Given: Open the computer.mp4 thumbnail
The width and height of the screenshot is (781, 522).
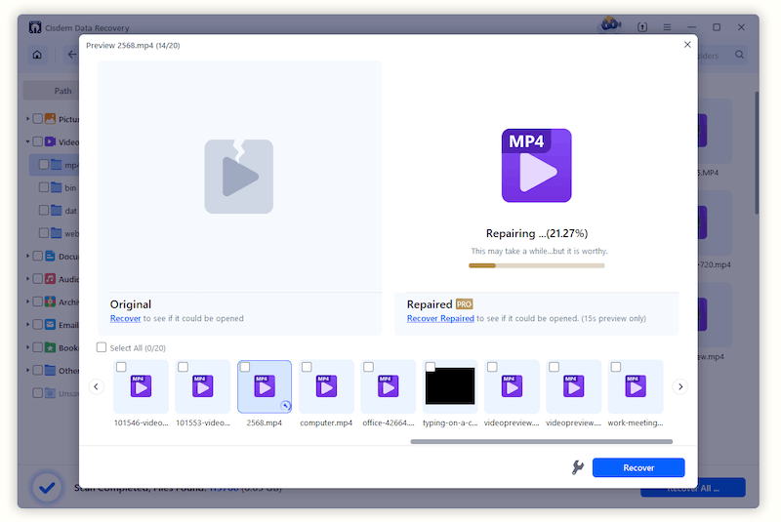Looking at the screenshot, I should (x=326, y=386).
